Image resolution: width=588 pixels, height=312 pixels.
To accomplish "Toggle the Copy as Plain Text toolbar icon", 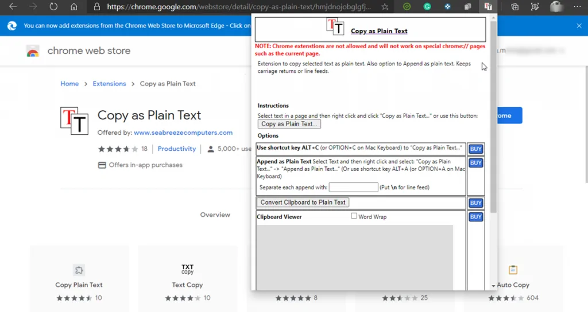I will click(488, 6).
